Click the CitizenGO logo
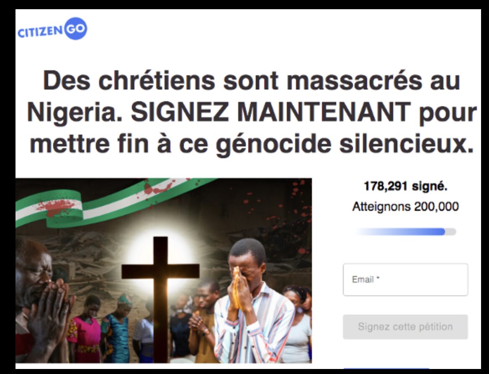 pyautogui.click(x=52, y=29)
